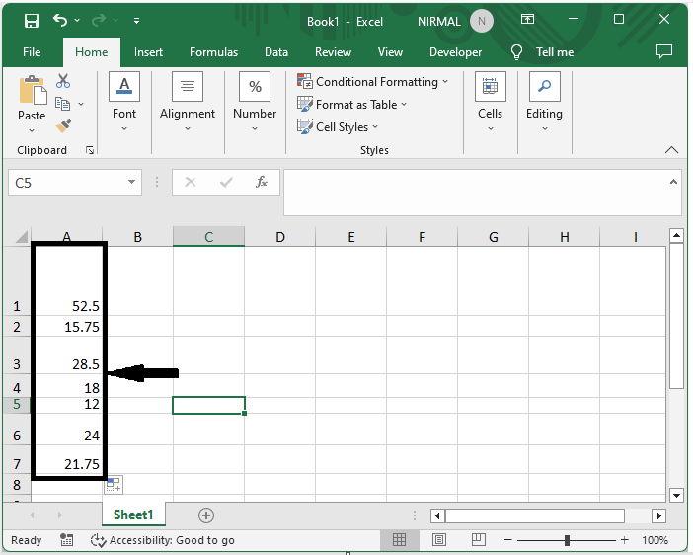
Task: Click the NIRMAL account avatar
Action: coord(482,21)
